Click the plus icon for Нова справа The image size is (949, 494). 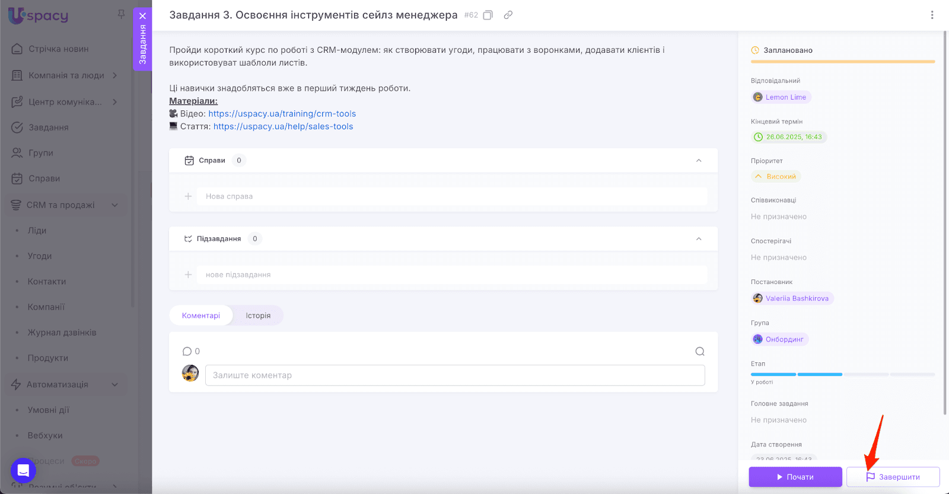(188, 196)
